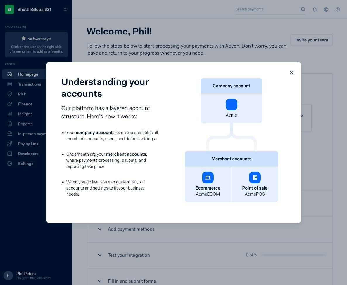Viewport: 347px width, 285px height.
Task: Click the phil@shuttleglobal.com email text
Action: point(33,278)
